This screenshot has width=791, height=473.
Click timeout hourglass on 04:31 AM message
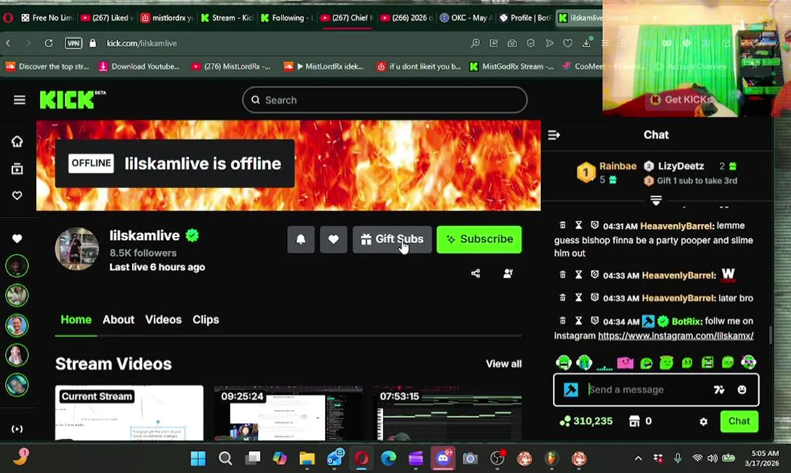coord(579,225)
